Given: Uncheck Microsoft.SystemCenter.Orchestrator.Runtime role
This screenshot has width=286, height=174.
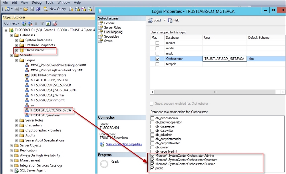Looking at the screenshot, I should [152, 164].
